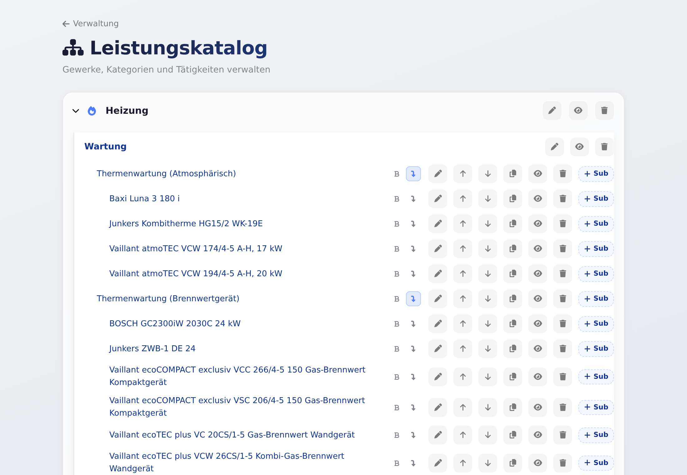Edit Thermenwartung (Brennwertgerät) entry
The image size is (687, 475).
point(438,299)
